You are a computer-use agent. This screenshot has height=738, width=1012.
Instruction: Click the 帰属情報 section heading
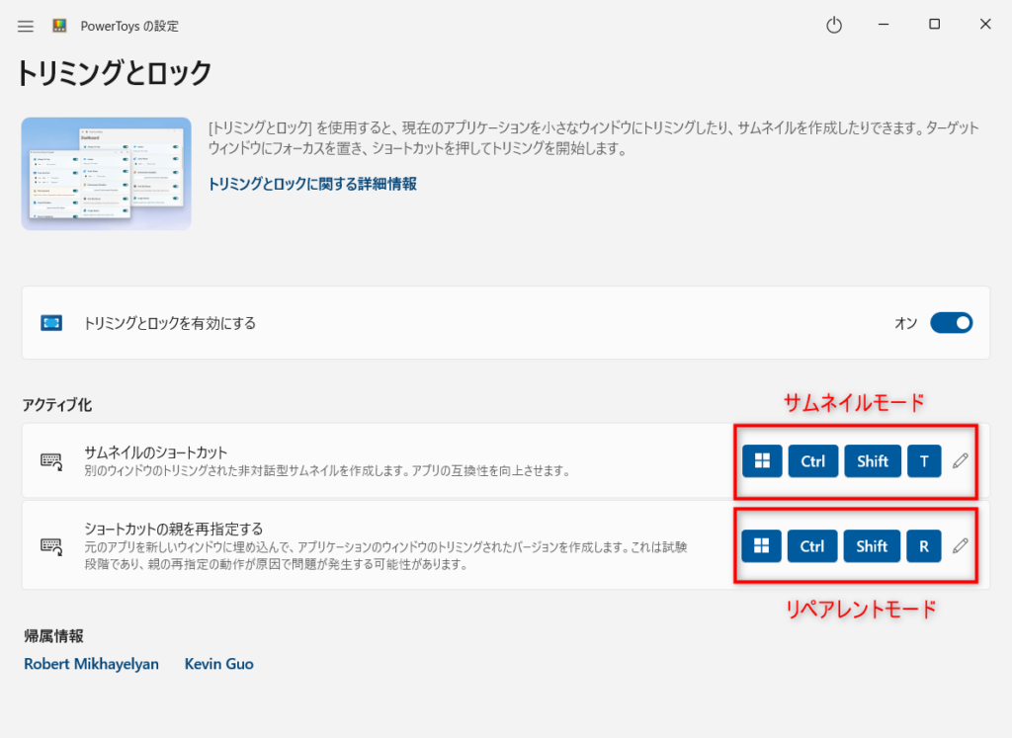53,636
